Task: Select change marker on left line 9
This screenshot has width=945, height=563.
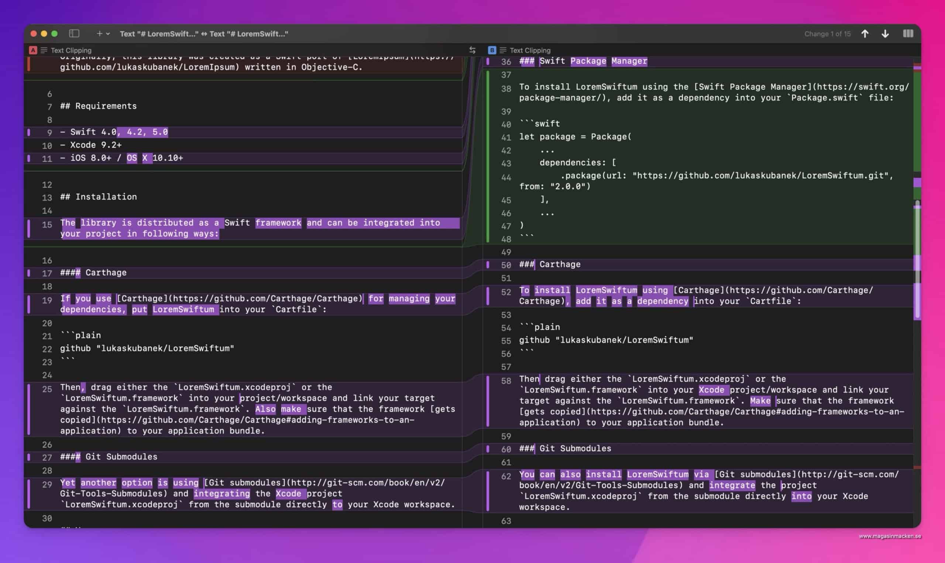Action: click(x=28, y=132)
